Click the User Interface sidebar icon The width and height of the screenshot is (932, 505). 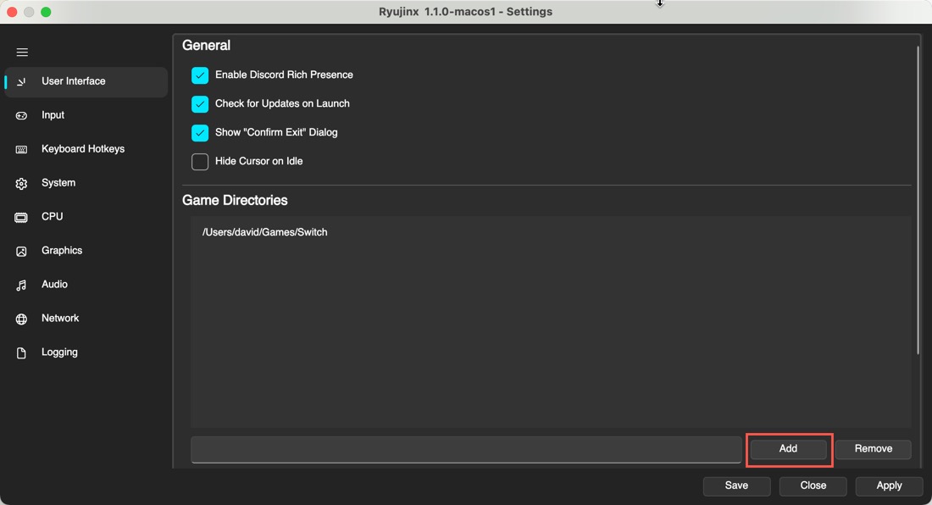(x=22, y=81)
